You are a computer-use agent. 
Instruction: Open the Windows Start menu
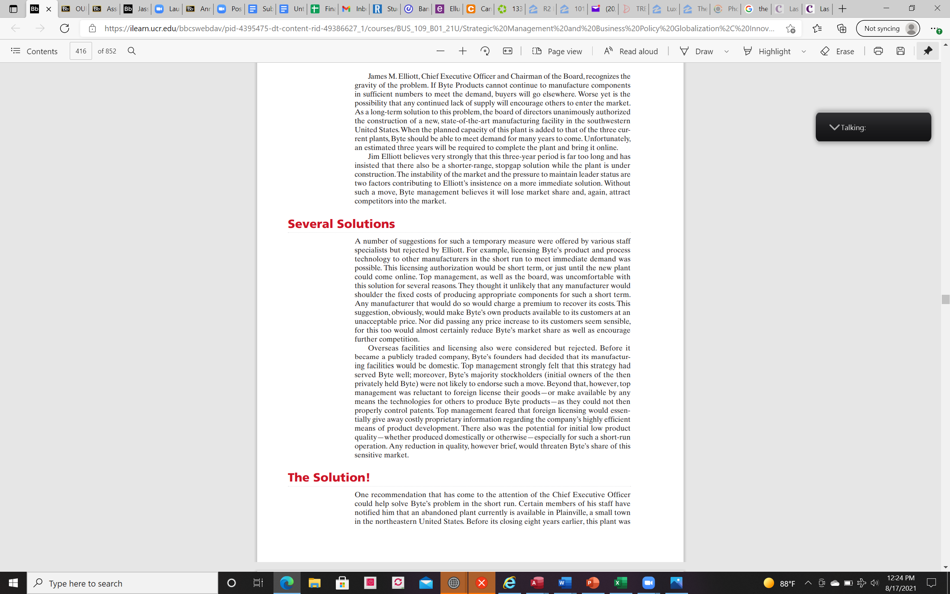[13, 583]
